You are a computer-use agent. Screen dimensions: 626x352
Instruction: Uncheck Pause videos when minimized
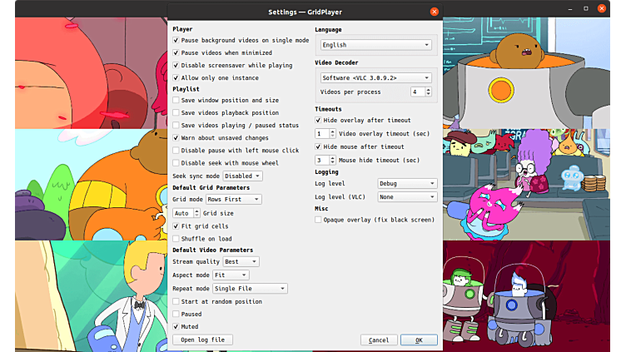click(176, 52)
